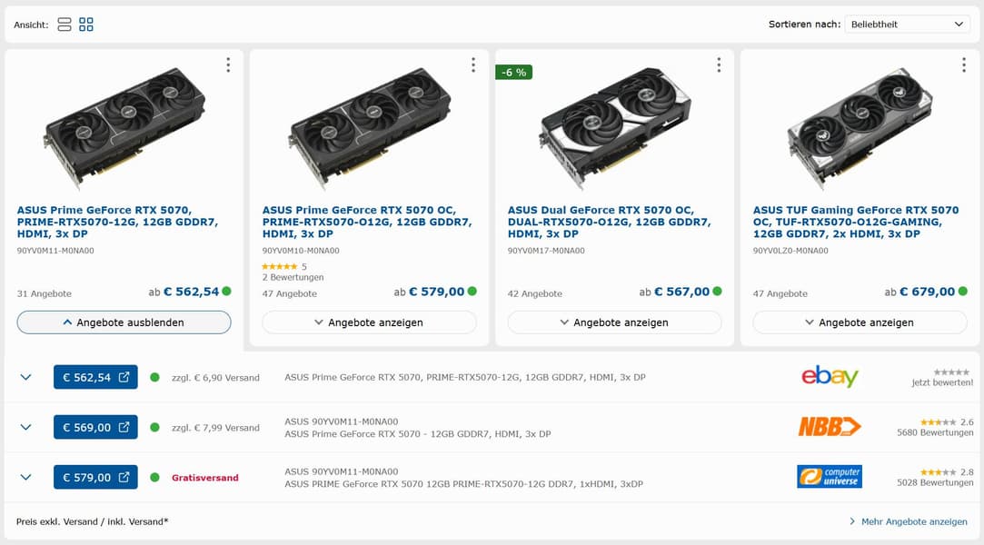Open the computeruniverse shop logo

[830, 477]
